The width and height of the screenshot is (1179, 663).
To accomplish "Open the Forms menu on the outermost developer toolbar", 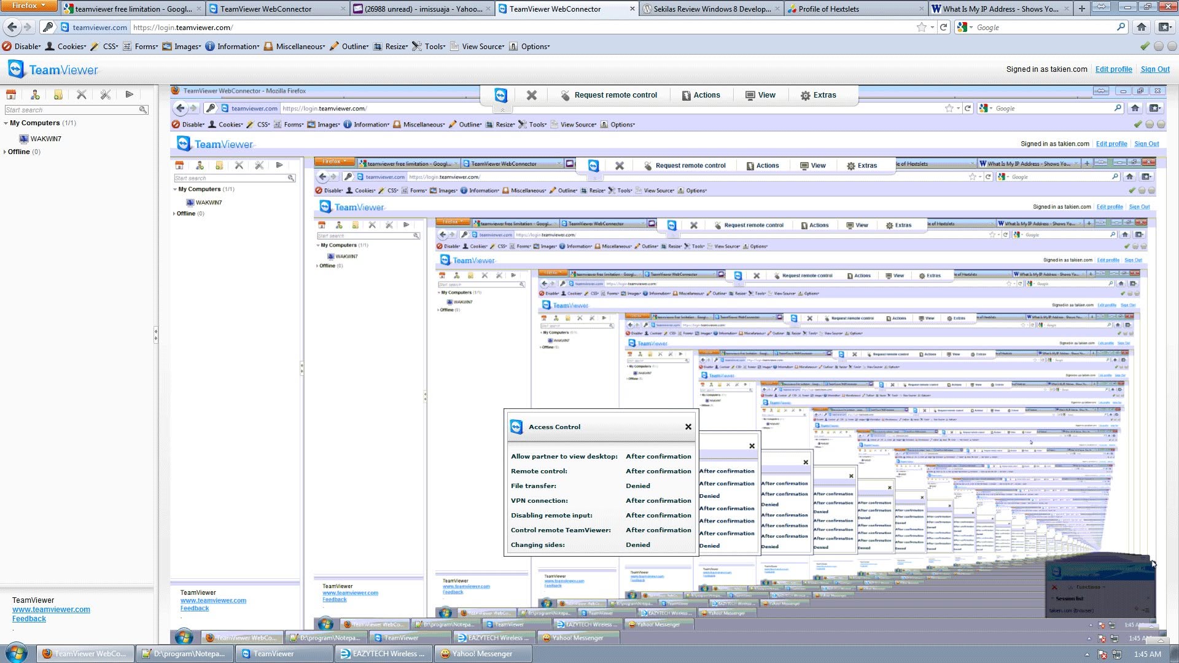I will pyautogui.click(x=141, y=46).
